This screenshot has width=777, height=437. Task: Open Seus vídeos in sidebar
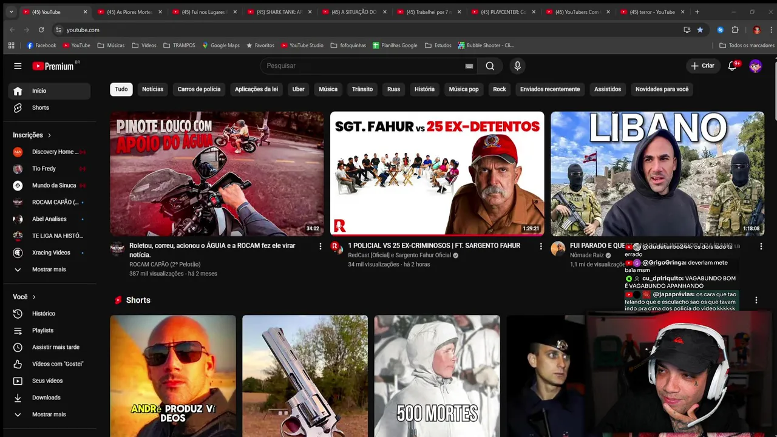(x=49, y=381)
